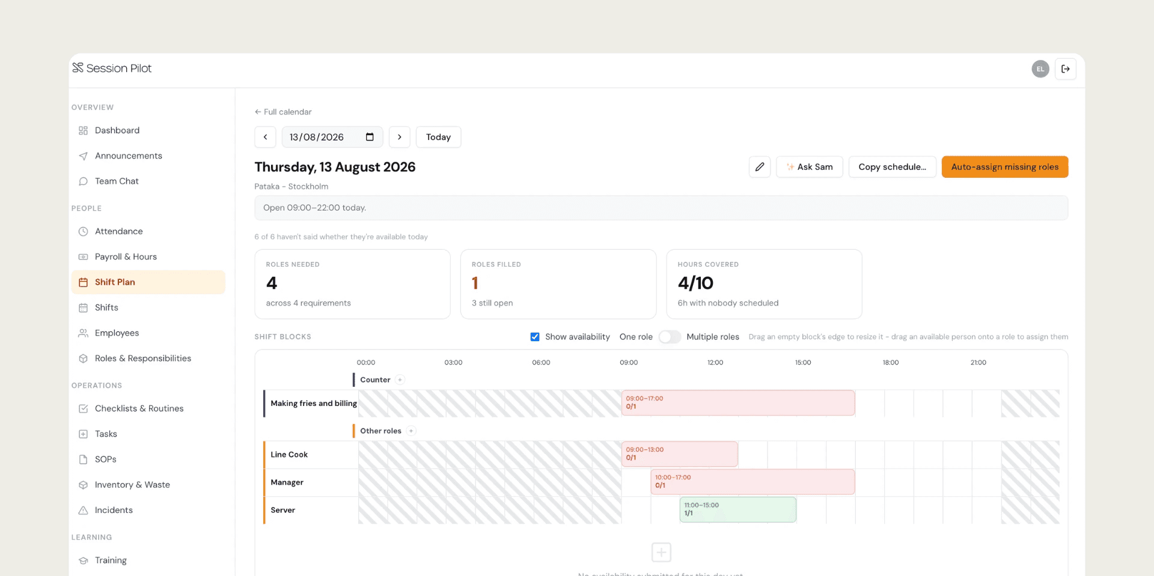Open Inventory & Waste page
This screenshot has height=576, width=1154.
(x=148, y=485)
